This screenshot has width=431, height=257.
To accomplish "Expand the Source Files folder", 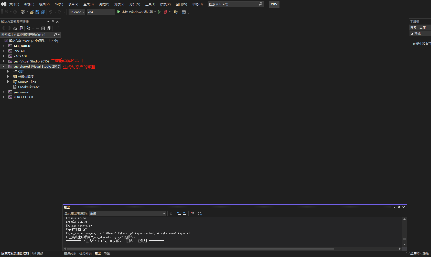I will click(8, 82).
